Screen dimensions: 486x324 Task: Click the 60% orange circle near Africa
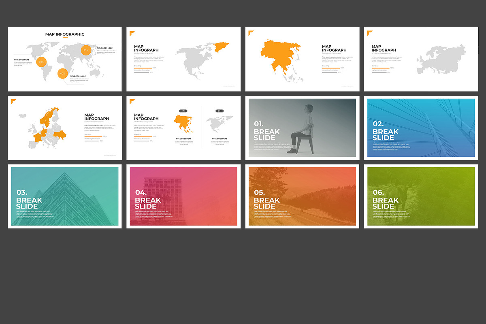(62, 74)
